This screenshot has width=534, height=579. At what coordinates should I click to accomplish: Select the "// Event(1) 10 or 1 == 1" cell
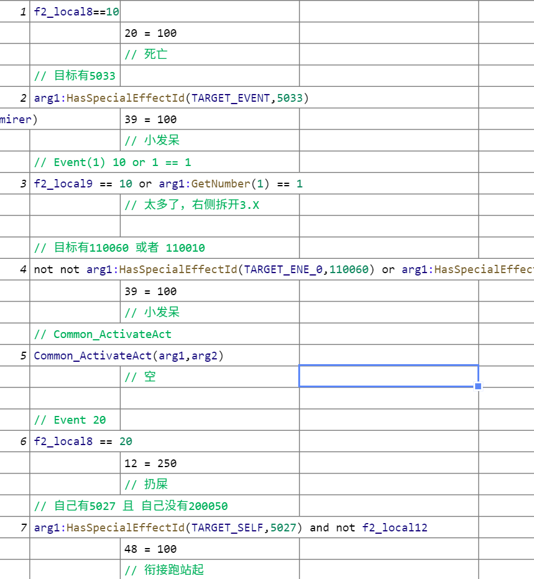113,162
